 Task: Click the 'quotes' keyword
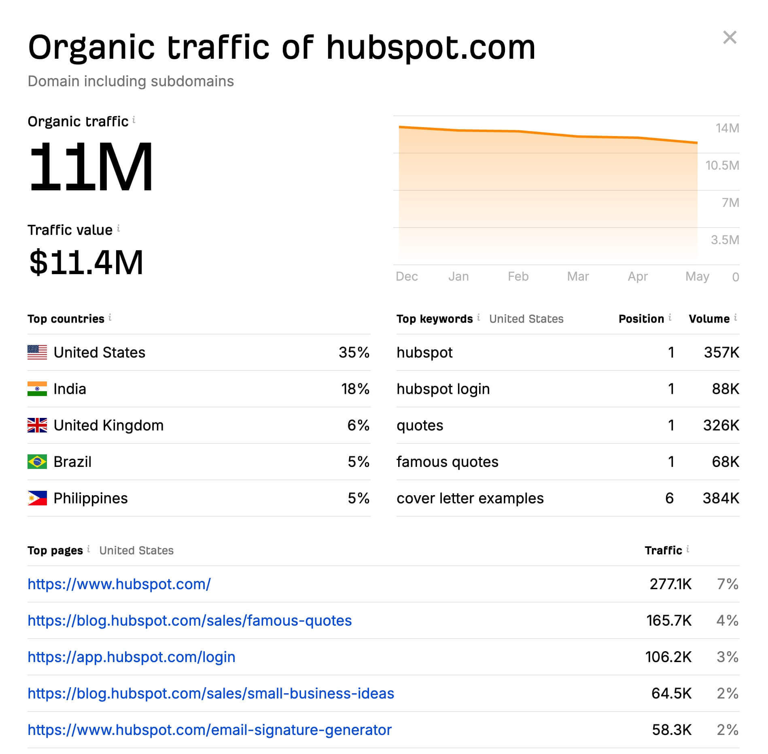pyautogui.click(x=420, y=426)
